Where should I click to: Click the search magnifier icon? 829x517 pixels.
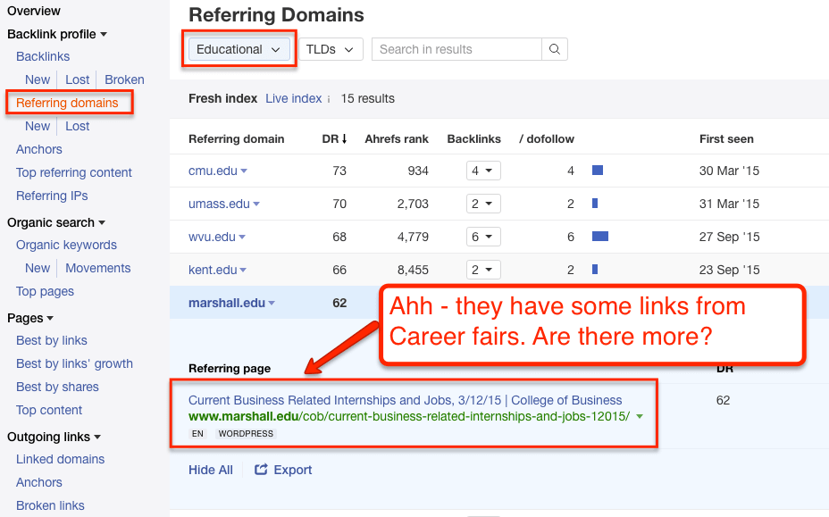pos(555,49)
